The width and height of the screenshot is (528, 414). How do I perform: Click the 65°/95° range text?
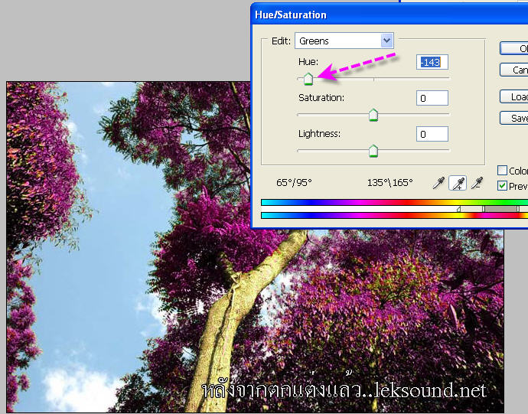coord(294,183)
